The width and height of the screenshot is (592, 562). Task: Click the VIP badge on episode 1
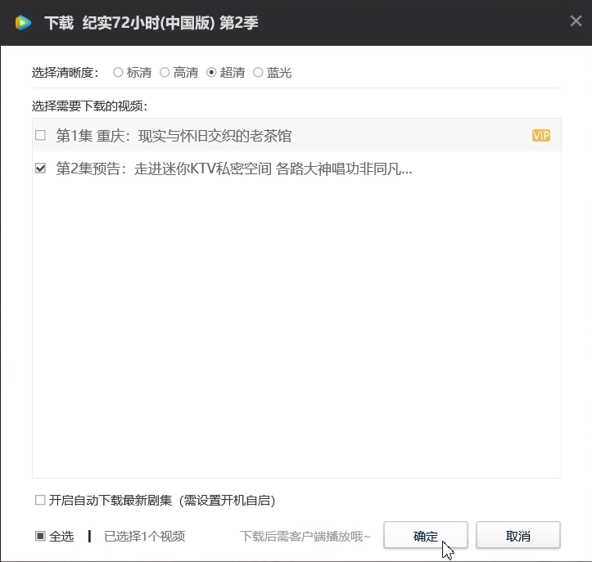pyautogui.click(x=540, y=136)
